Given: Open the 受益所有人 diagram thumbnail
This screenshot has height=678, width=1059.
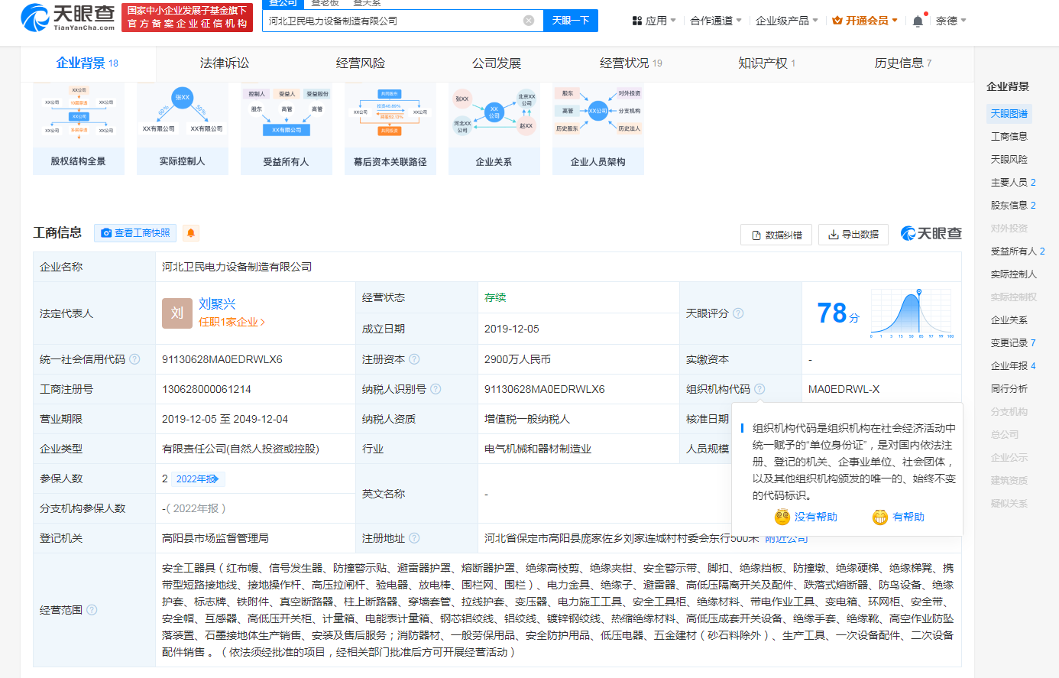Looking at the screenshot, I should (287, 129).
